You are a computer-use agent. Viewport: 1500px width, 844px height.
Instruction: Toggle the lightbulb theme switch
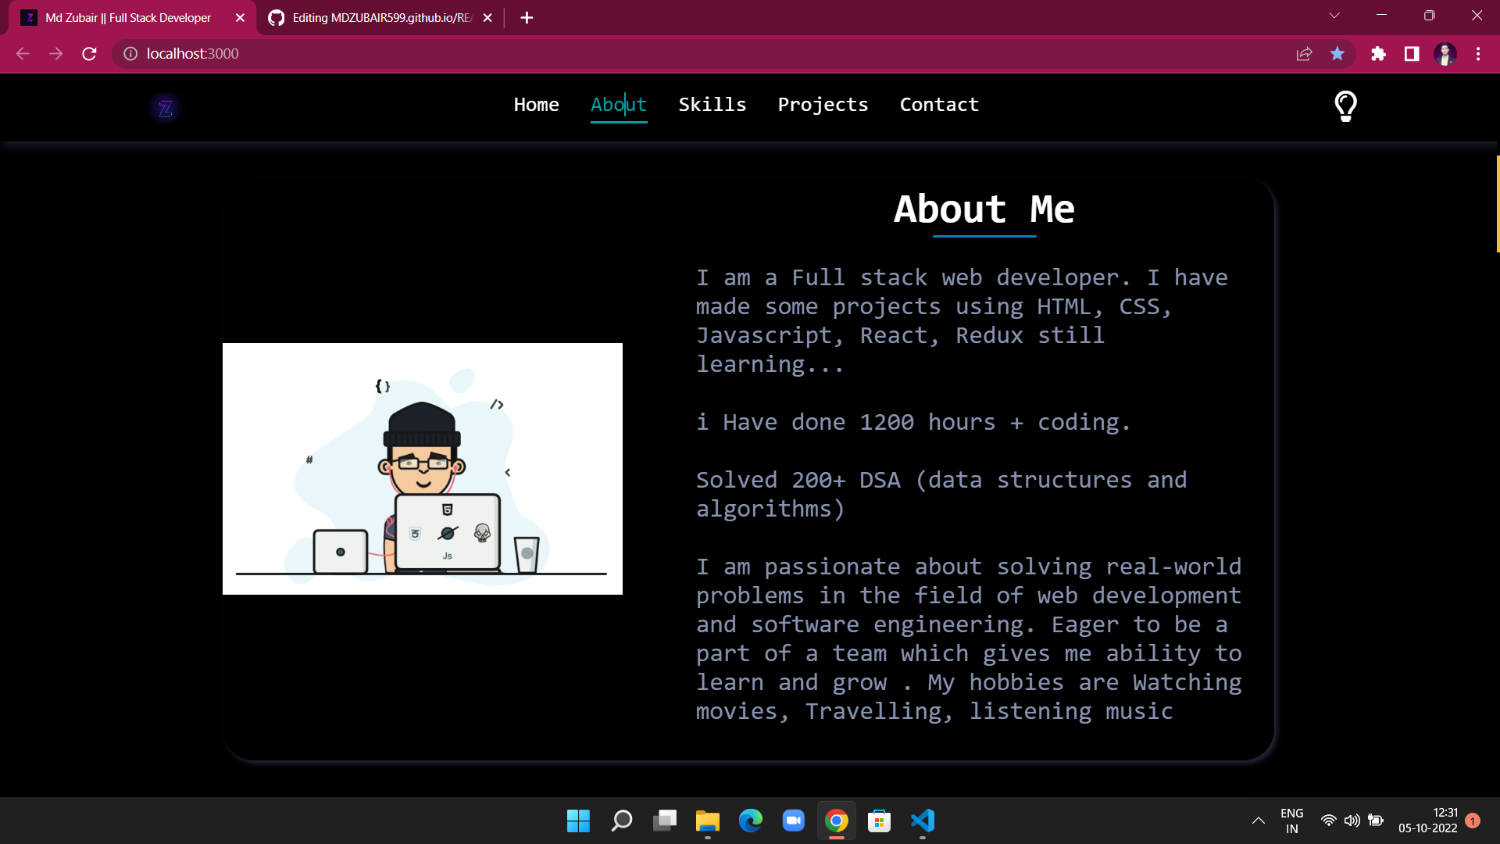pos(1345,105)
